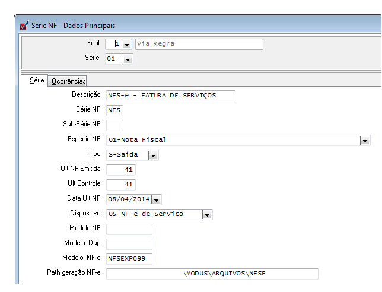Select the Série tab
The height and width of the screenshot is (292, 382).
click(x=36, y=80)
